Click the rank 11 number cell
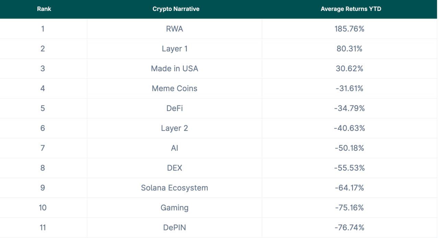 (43, 227)
